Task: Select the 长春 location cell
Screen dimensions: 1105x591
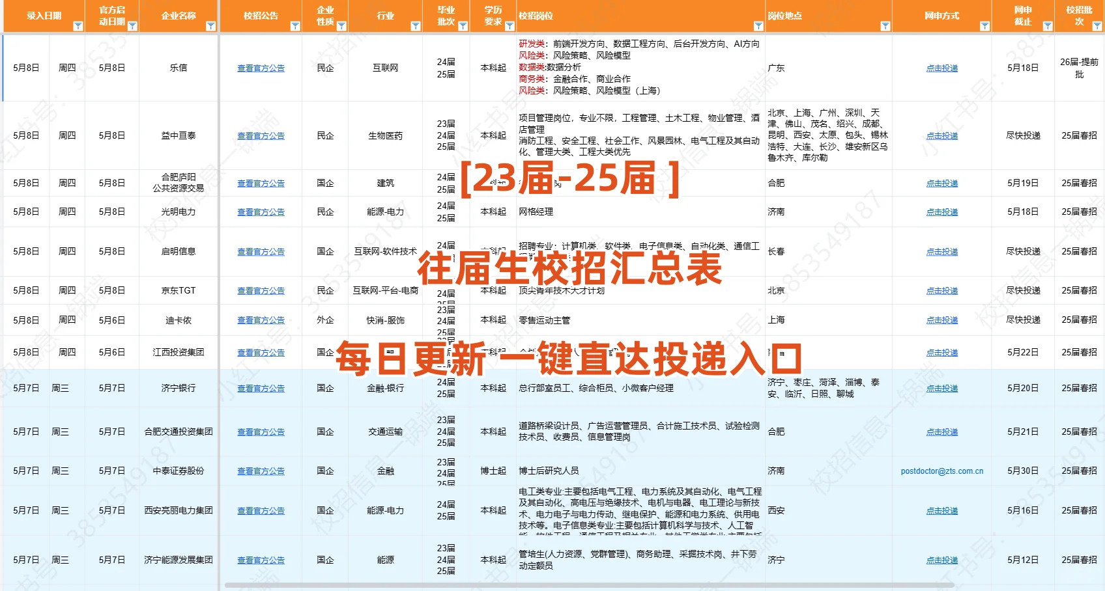Action: click(x=828, y=251)
